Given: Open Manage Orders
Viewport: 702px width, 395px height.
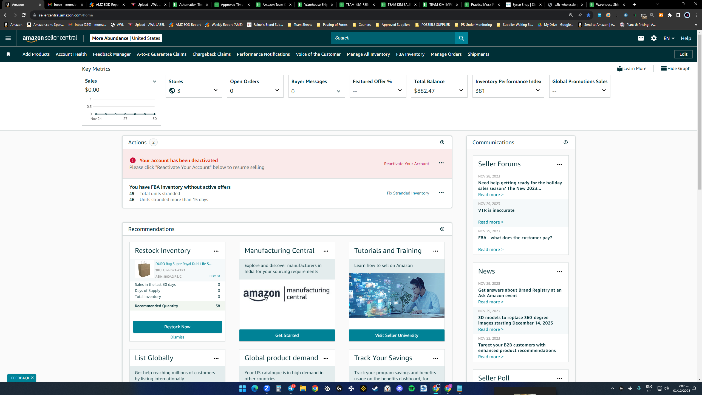Looking at the screenshot, I should [x=446, y=54].
